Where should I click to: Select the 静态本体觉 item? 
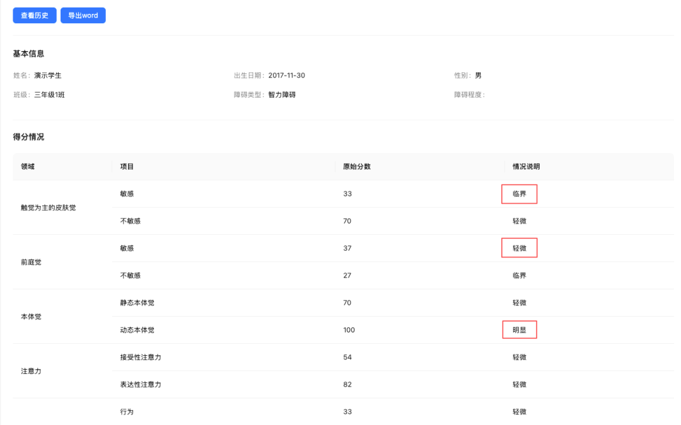click(x=137, y=303)
